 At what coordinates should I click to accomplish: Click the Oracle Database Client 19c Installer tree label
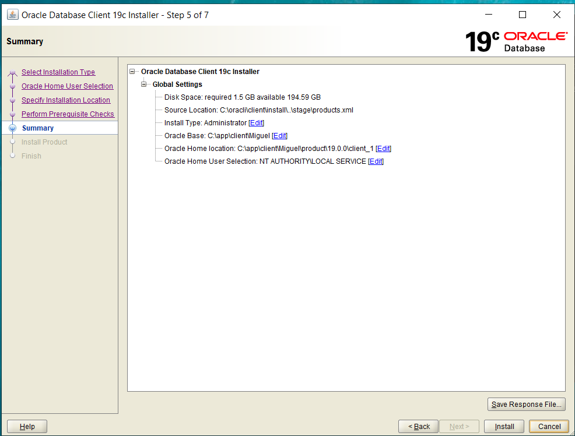[200, 72]
